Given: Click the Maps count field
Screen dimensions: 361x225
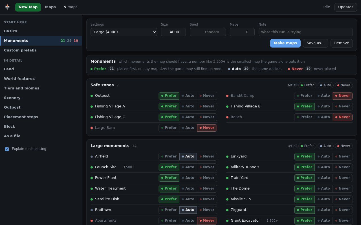Looking at the screenshot, I should pos(242,32).
